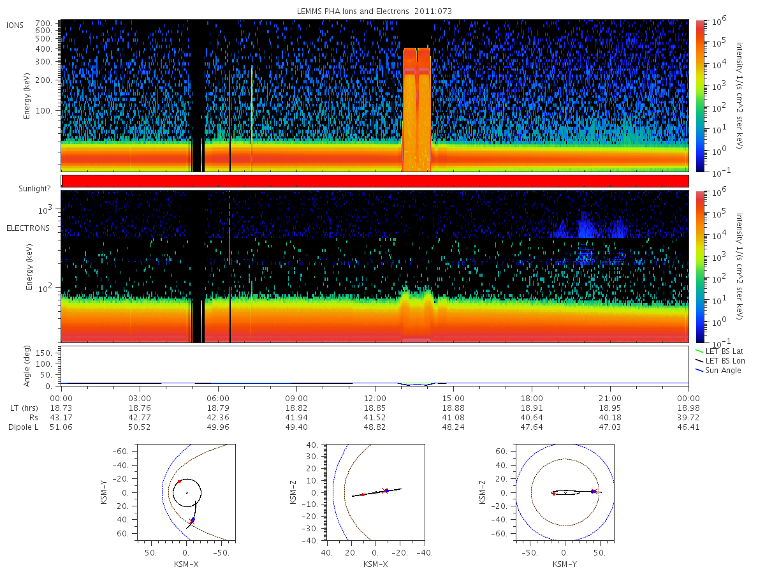765x574 pixels.
Task: Click the black data gap near 05:00 in ions panel
Action: [196, 96]
